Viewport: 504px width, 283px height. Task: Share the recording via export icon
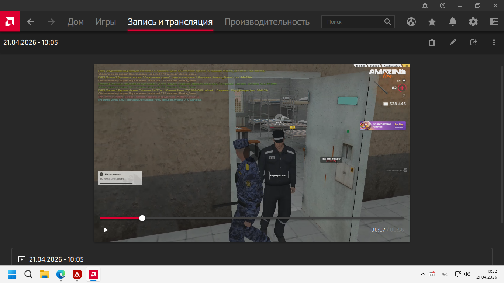click(473, 42)
